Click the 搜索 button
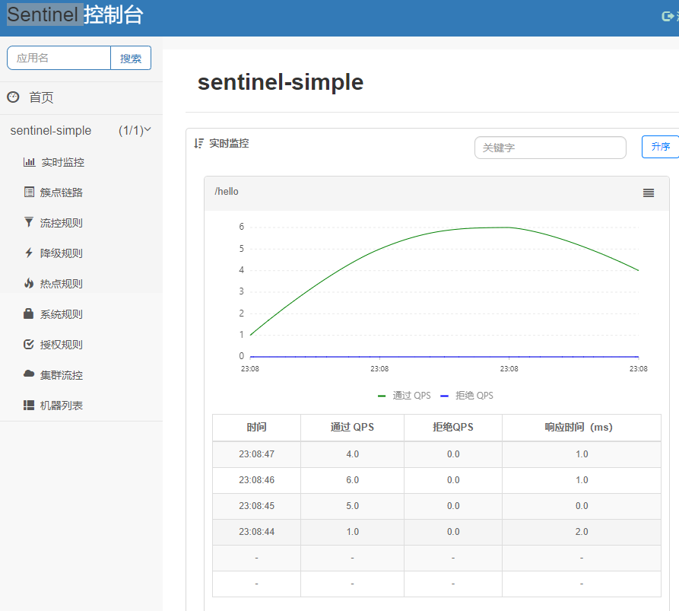Screen dimensions: 679x611 pos(131,58)
